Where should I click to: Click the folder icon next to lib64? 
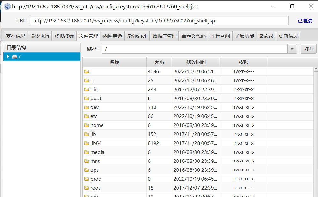(x=87, y=143)
